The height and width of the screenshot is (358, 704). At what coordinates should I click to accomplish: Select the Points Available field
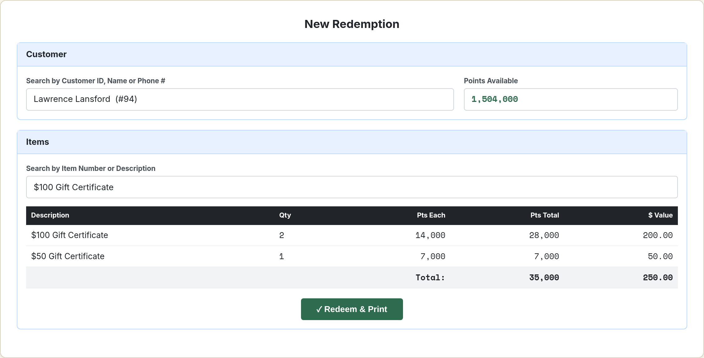571,99
